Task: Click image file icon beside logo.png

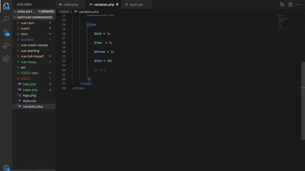Action: click(x=20, y=95)
